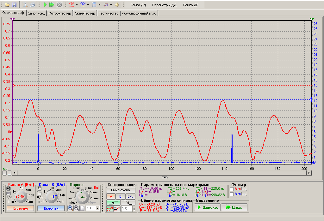Image resolution: width=324 pixels, height=221 pixels.
Task: Zoom out using the magnifier minus icon
Action: 76,208
